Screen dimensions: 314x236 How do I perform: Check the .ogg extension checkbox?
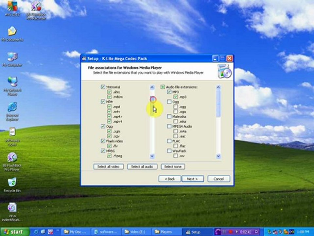click(x=175, y=107)
